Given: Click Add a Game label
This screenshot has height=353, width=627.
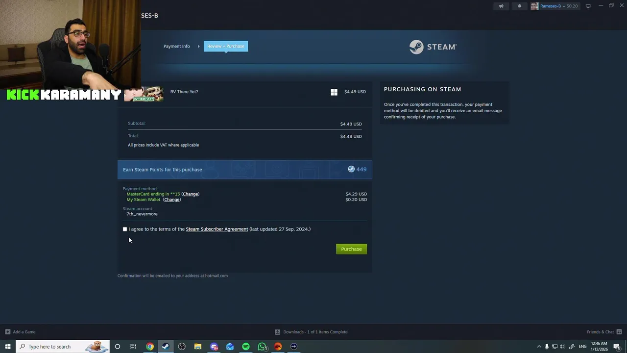Looking at the screenshot, I should pos(24,332).
